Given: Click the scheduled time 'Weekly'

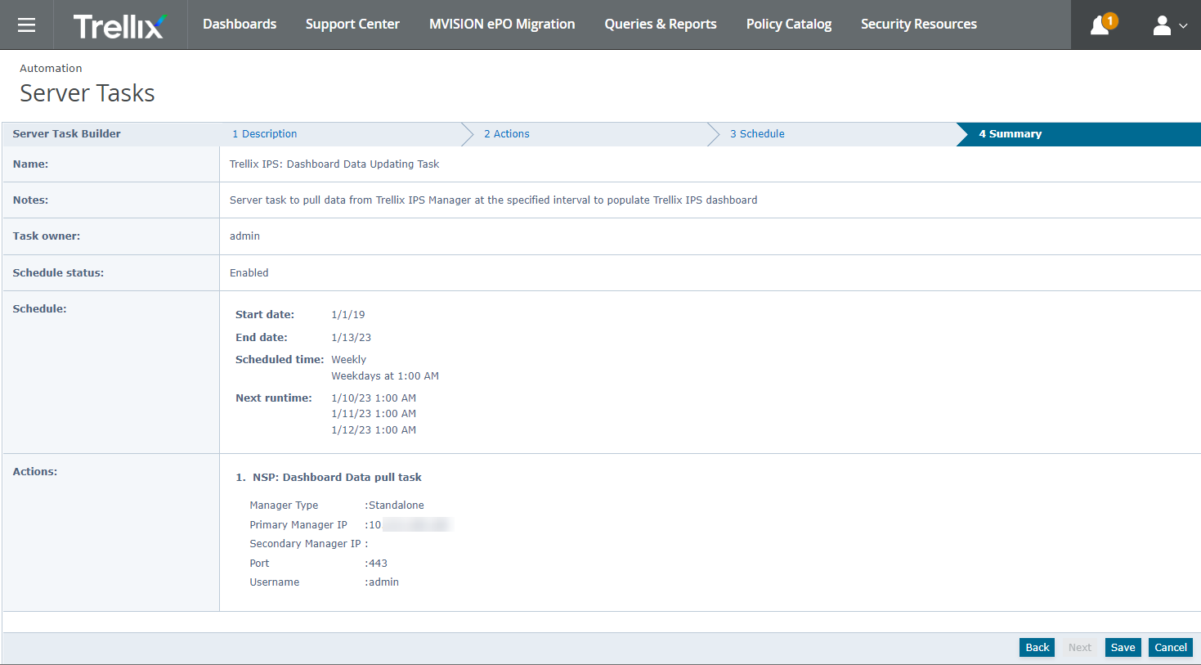Looking at the screenshot, I should 349,360.
